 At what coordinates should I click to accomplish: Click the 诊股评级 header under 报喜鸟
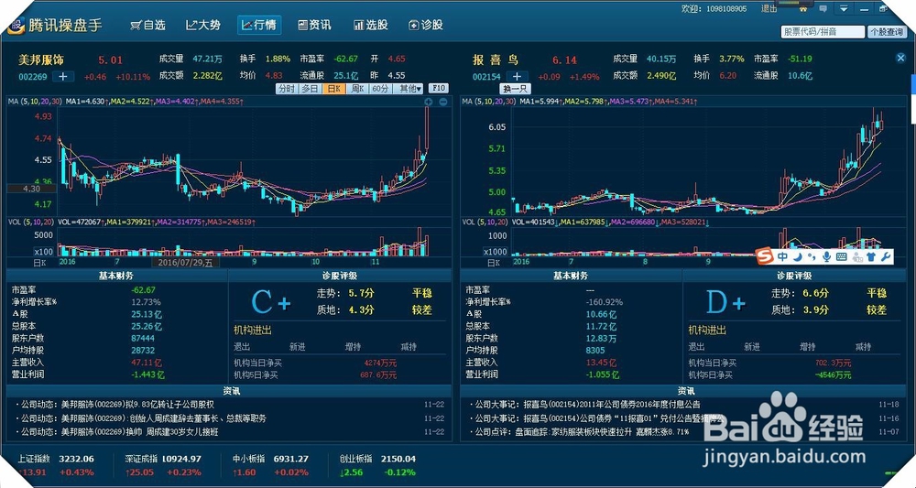tap(794, 276)
